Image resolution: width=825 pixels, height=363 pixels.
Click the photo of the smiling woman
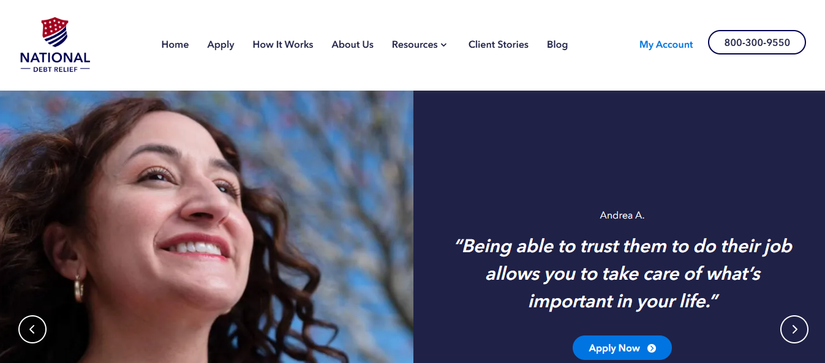point(206,226)
